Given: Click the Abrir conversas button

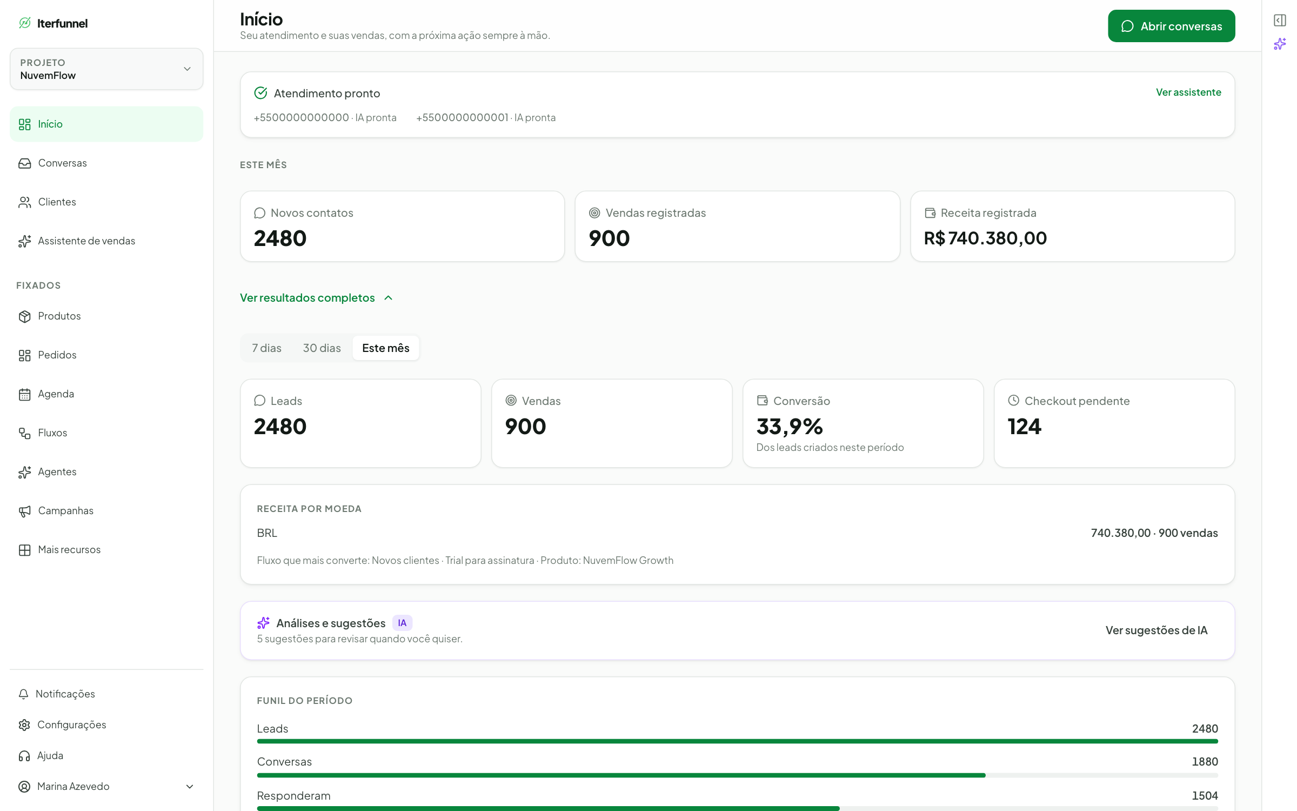Looking at the screenshot, I should (1171, 26).
